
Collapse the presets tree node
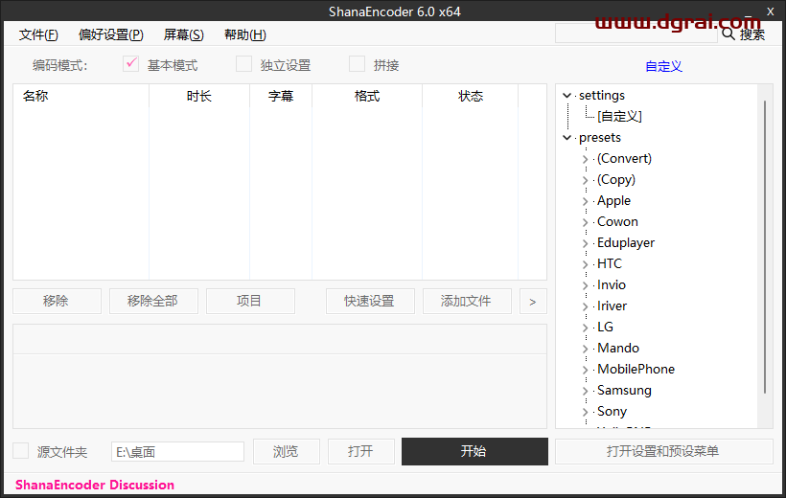(x=566, y=137)
